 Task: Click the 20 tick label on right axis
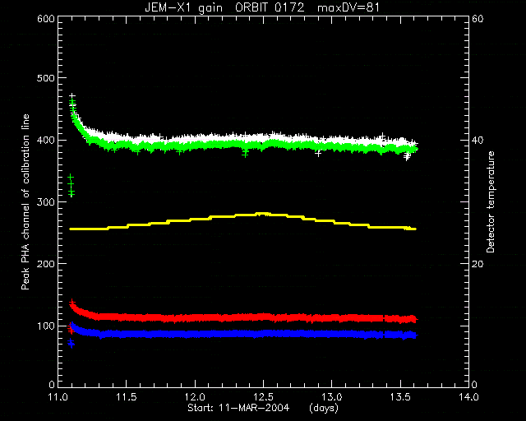(x=478, y=264)
